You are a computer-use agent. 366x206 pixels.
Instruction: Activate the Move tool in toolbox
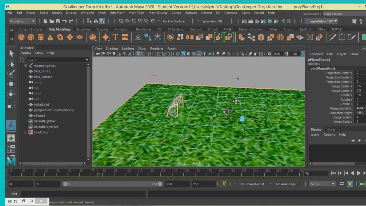click(11, 84)
